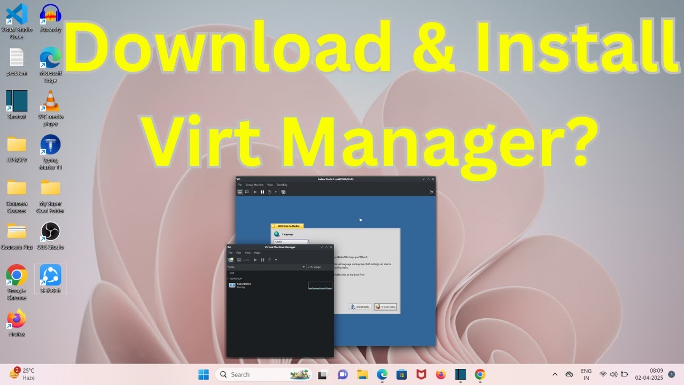Switch to Chrome on the taskbar
Image resolution: width=684 pixels, height=385 pixels.
point(480,374)
